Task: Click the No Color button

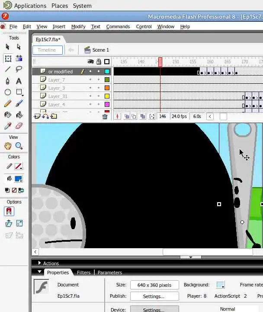Action: coord(14,190)
